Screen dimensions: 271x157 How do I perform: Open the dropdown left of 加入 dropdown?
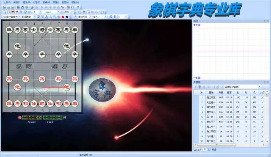point(90,17)
